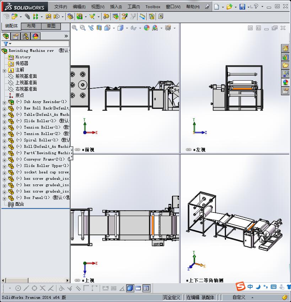The image size is (291, 302).
Task: Open the View Orientation dropdown arrow
Action: pyautogui.click(x=114, y=28)
